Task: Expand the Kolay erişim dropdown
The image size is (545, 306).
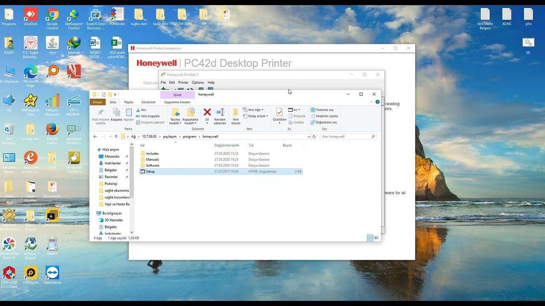Action: 255,116
